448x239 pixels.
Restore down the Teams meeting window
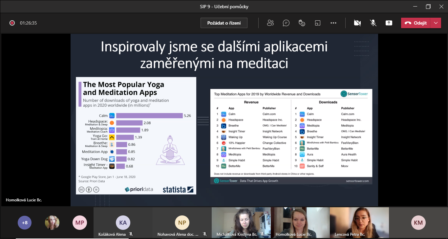click(428, 7)
